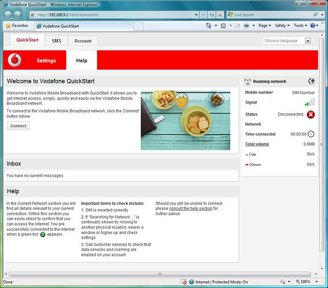
Task: Click the signal strength bars icon
Action: pos(310,102)
